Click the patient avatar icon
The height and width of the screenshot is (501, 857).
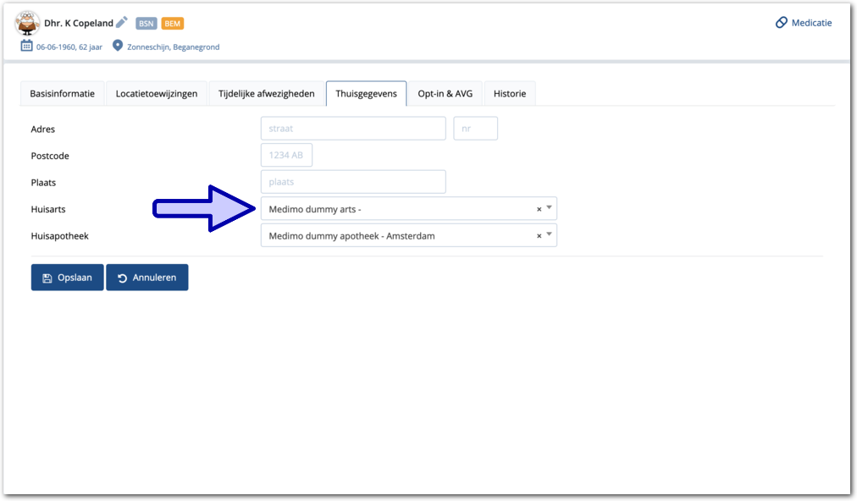click(28, 23)
